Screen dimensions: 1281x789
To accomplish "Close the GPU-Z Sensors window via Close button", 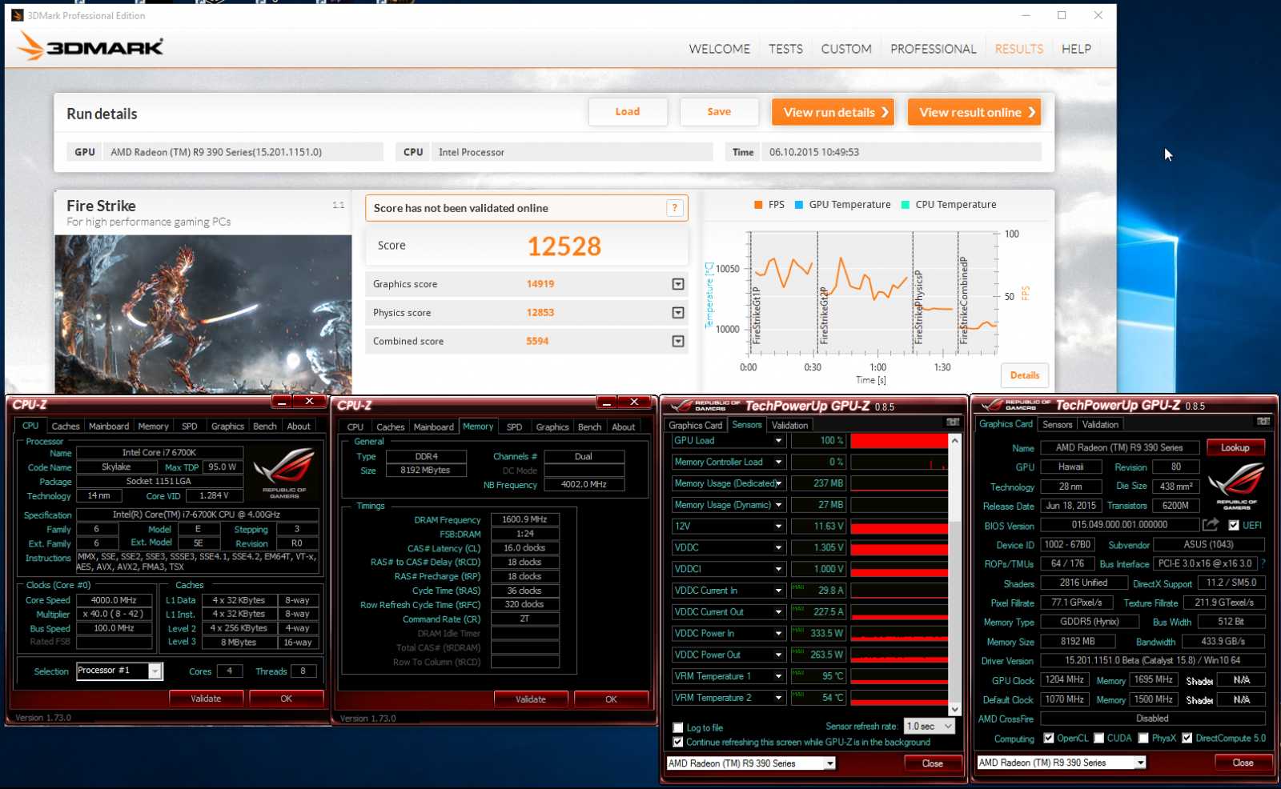I will pyautogui.click(x=932, y=763).
